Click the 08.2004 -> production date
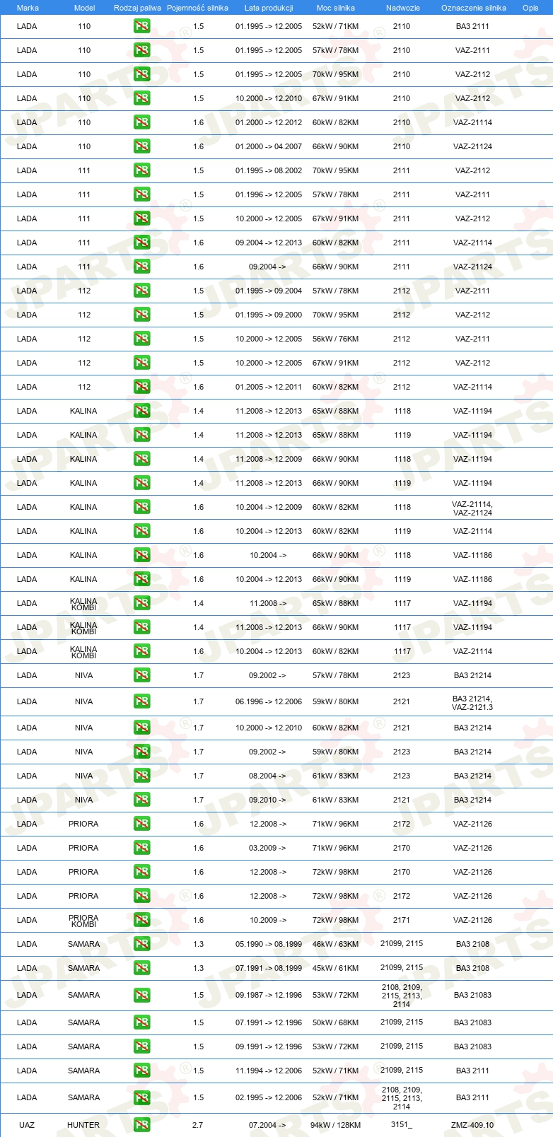The width and height of the screenshot is (553, 1137). pos(268,776)
